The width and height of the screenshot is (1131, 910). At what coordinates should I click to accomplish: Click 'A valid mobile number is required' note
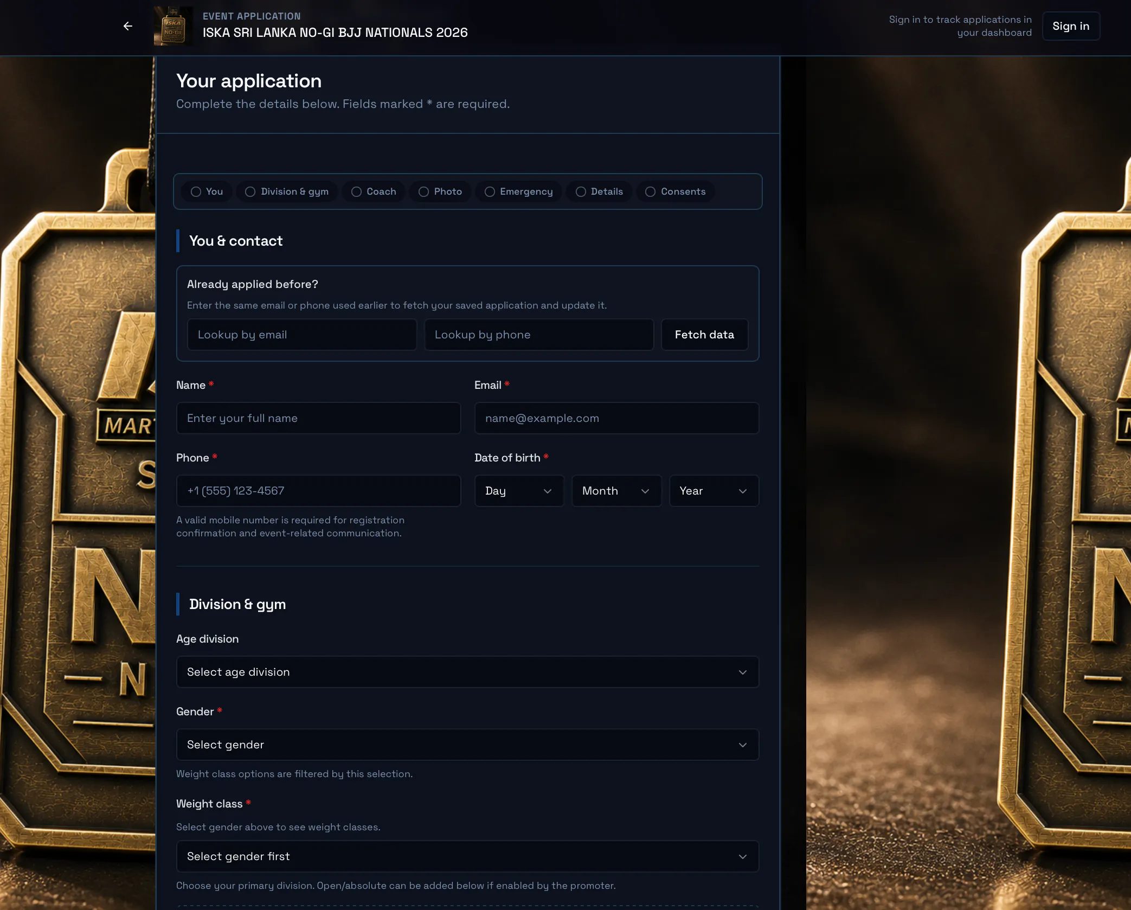point(290,527)
